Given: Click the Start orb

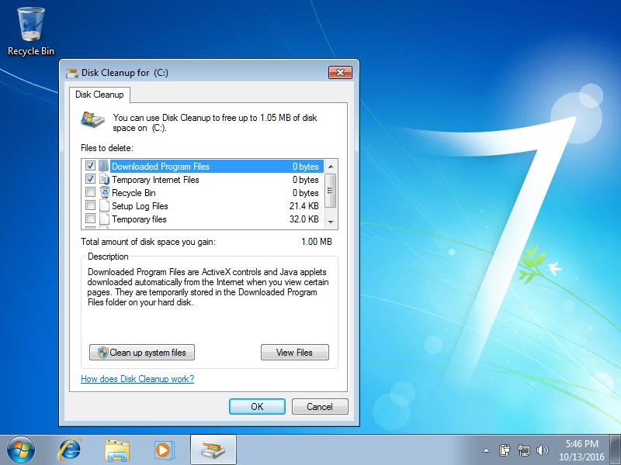Looking at the screenshot, I should tap(19, 449).
